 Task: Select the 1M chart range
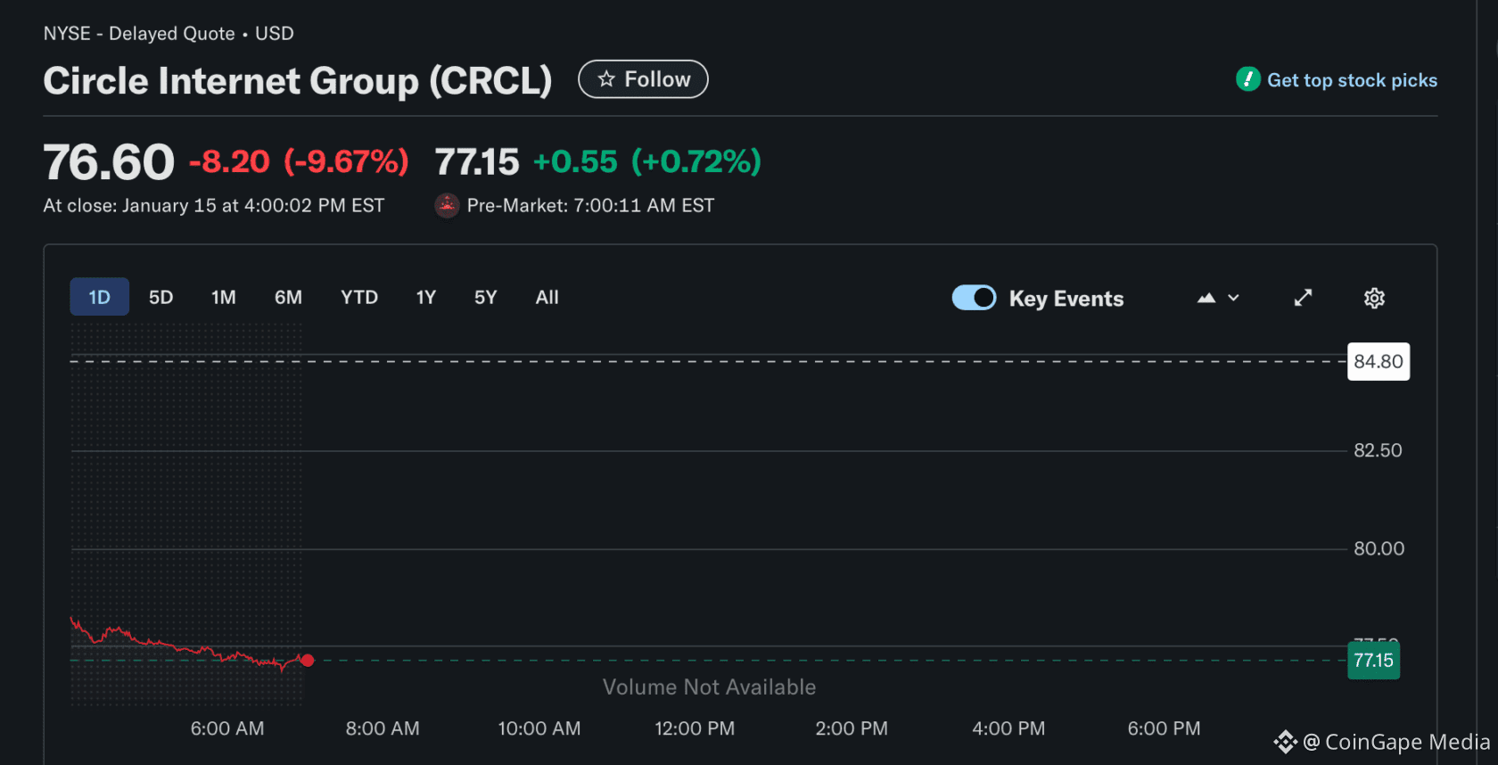(x=223, y=297)
